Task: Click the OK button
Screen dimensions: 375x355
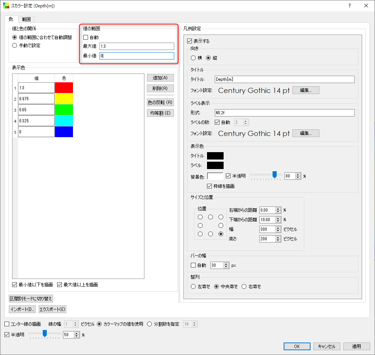Action: 297,347
